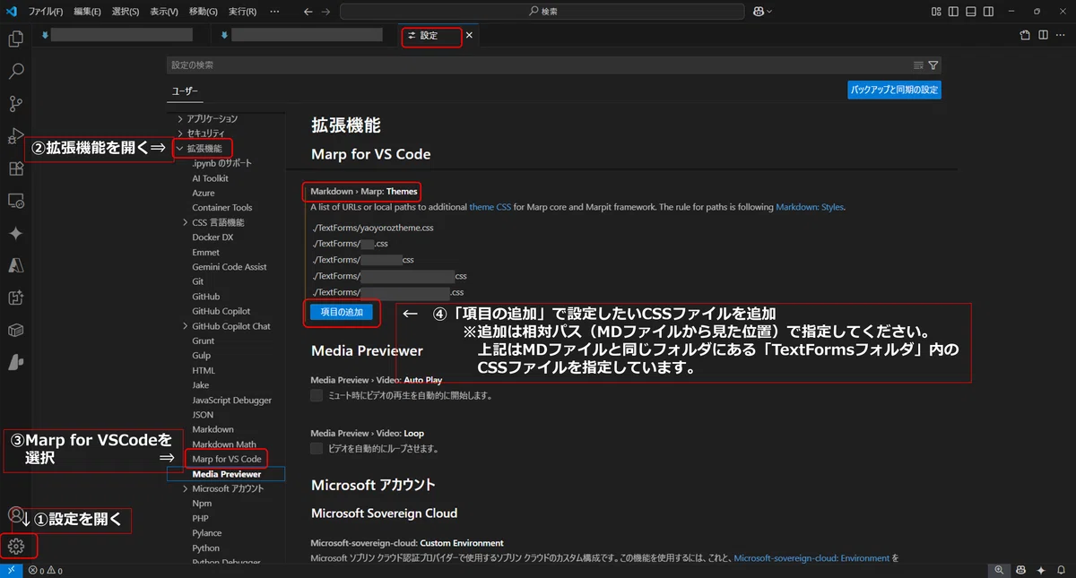Open the Run and Debug view
Screen dimensions: 1076x578
(x=15, y=135)
